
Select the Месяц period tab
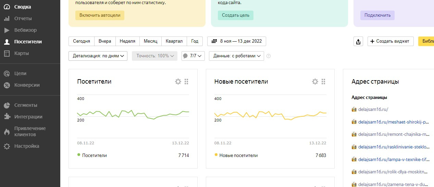coord(150,41)
